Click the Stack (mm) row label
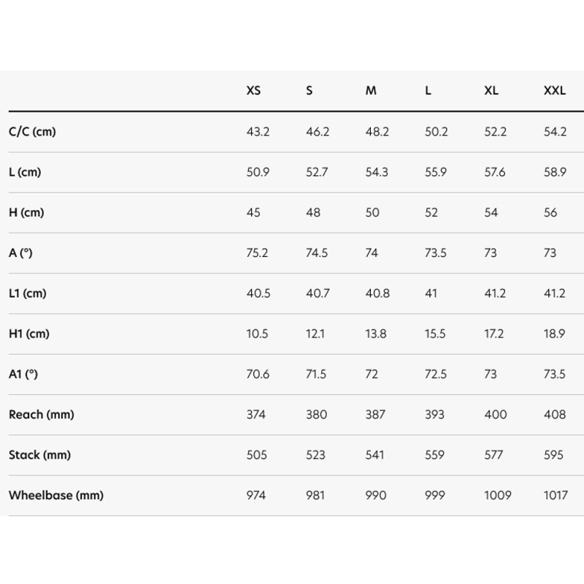Viewport: 584px width, 584px height. pos(39,455)
